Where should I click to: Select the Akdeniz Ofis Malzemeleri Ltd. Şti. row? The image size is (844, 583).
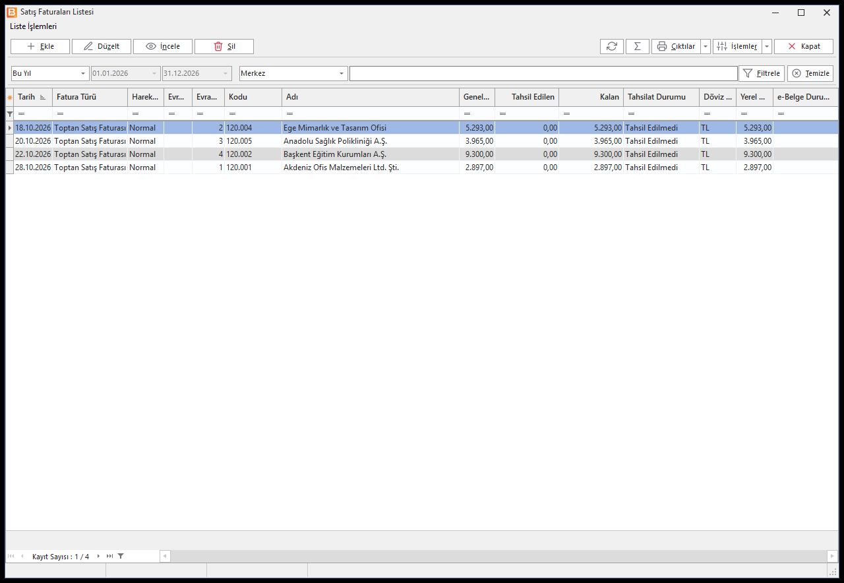(422, 168)
